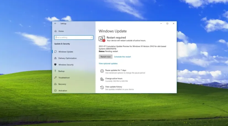Click the pause updates icon

point(102,71)
